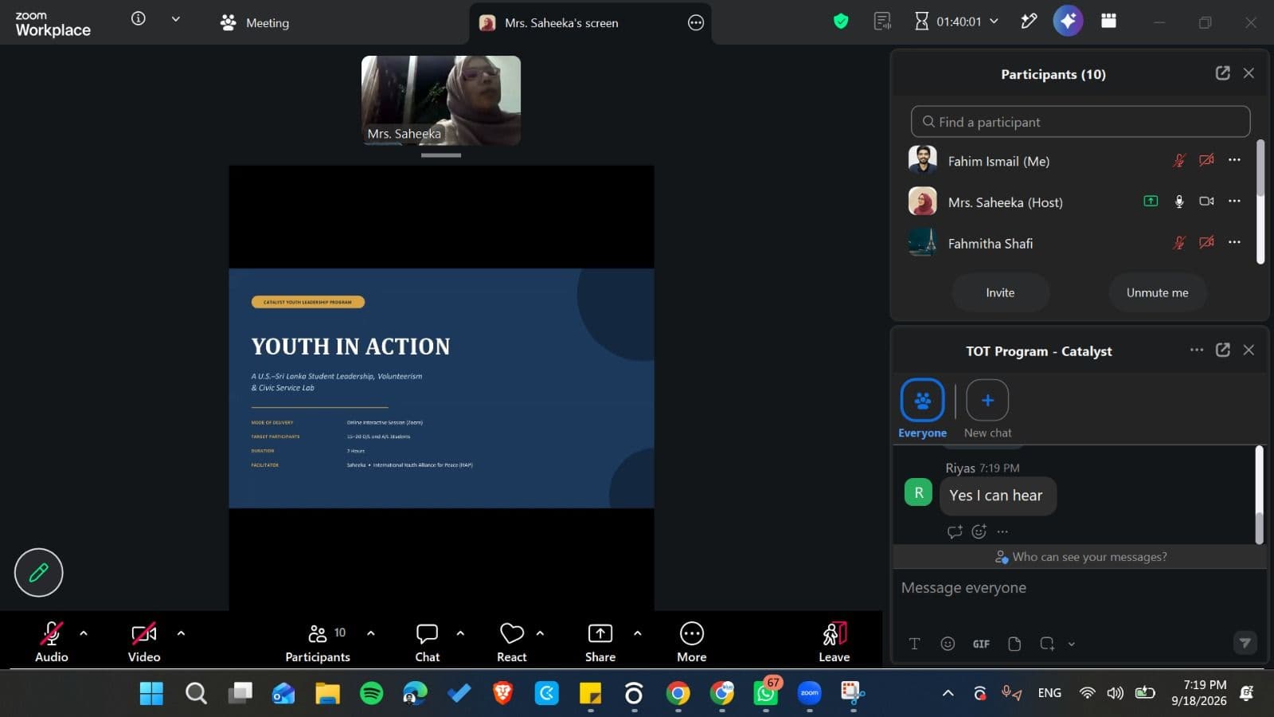Viewport: 1274px width, 717px height.
Task: Open shared screen tab options menu
Action: pos(696,23)
